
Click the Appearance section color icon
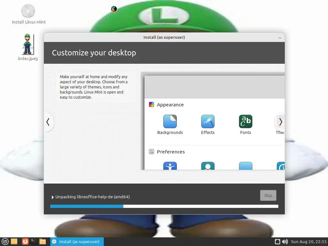click(x=152, y=104)
